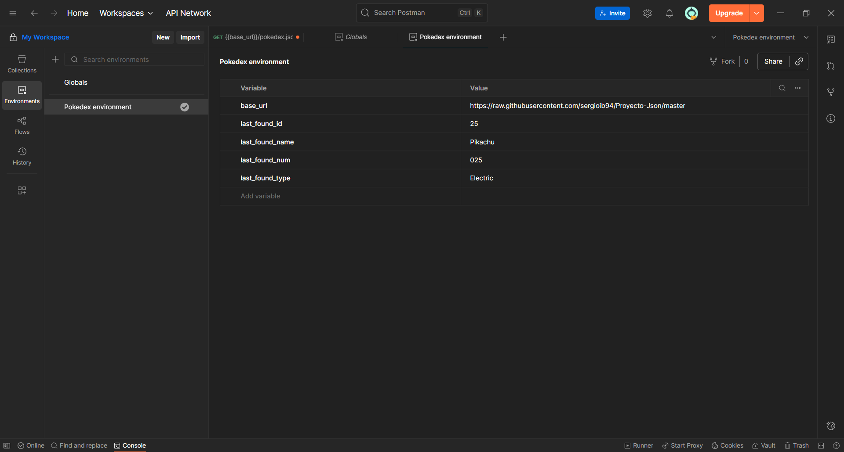
Task: Click the Share button
Action: pyautogui.click(x=773, y=61)
